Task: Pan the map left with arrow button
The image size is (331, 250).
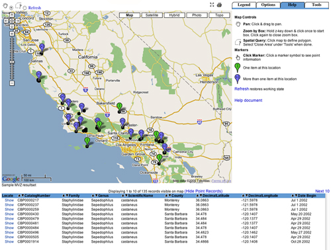Action: tap(6, 21)
